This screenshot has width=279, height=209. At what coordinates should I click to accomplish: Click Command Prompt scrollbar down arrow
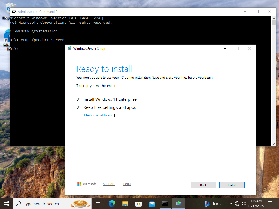(x=274, y=144)
